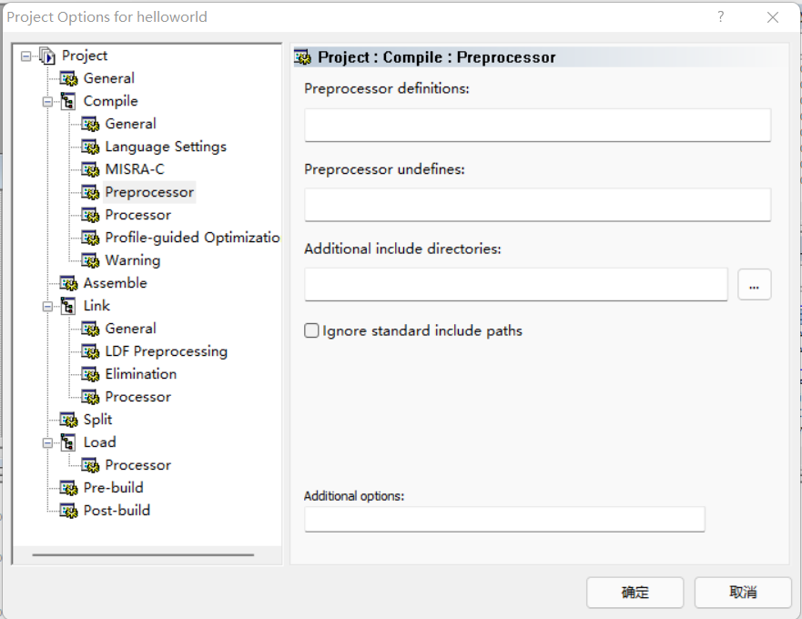Screen dimensions: 802x619
Task: Enable Ignore standard include paths checkbox
Action: pos(311,330)
